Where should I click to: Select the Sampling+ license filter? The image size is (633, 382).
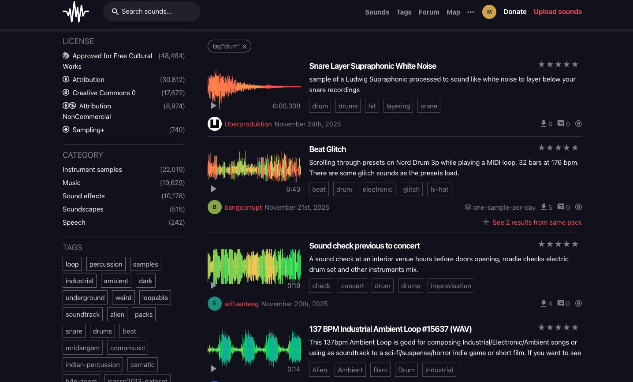point(88,130)
